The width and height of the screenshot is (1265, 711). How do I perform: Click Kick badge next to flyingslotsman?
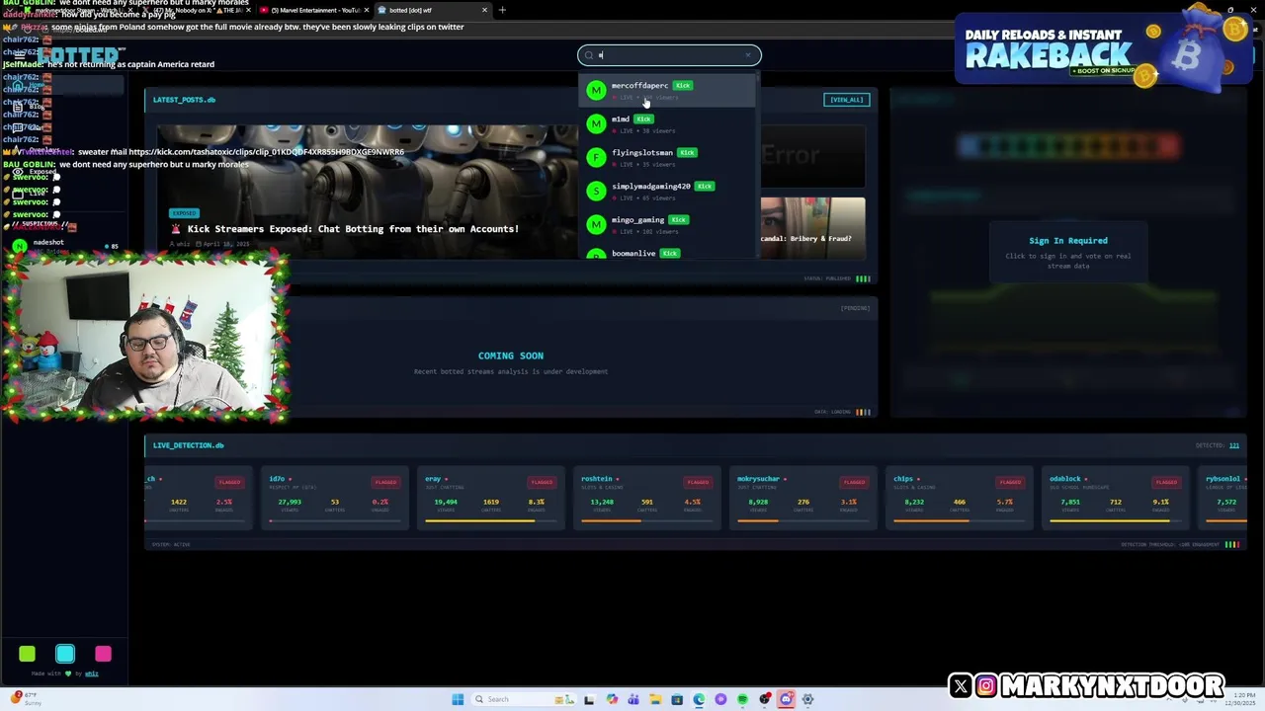click(x=687, y=153)
